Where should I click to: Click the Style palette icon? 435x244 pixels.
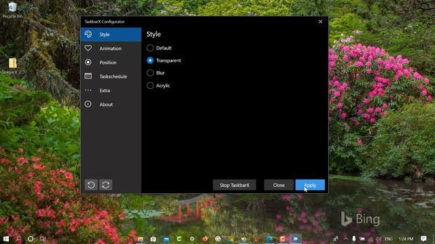pos(88,35)
